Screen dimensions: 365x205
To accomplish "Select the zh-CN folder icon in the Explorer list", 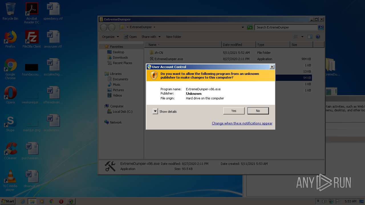I will point(152,53).
